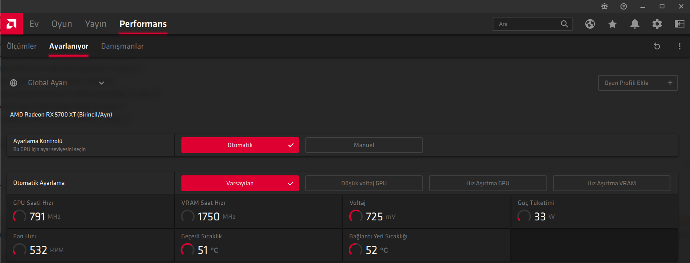Open the Performans tab
Viewport: 690px width, 263px height.
(143, 24)
